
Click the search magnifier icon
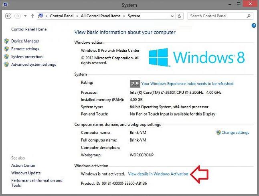[x=249, y=16]
